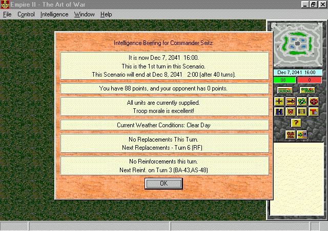This screenshot has height=231, width=328.
Task: Click the red arrow movement order icon
Action: pyautogui.click(x=291, y=101)
